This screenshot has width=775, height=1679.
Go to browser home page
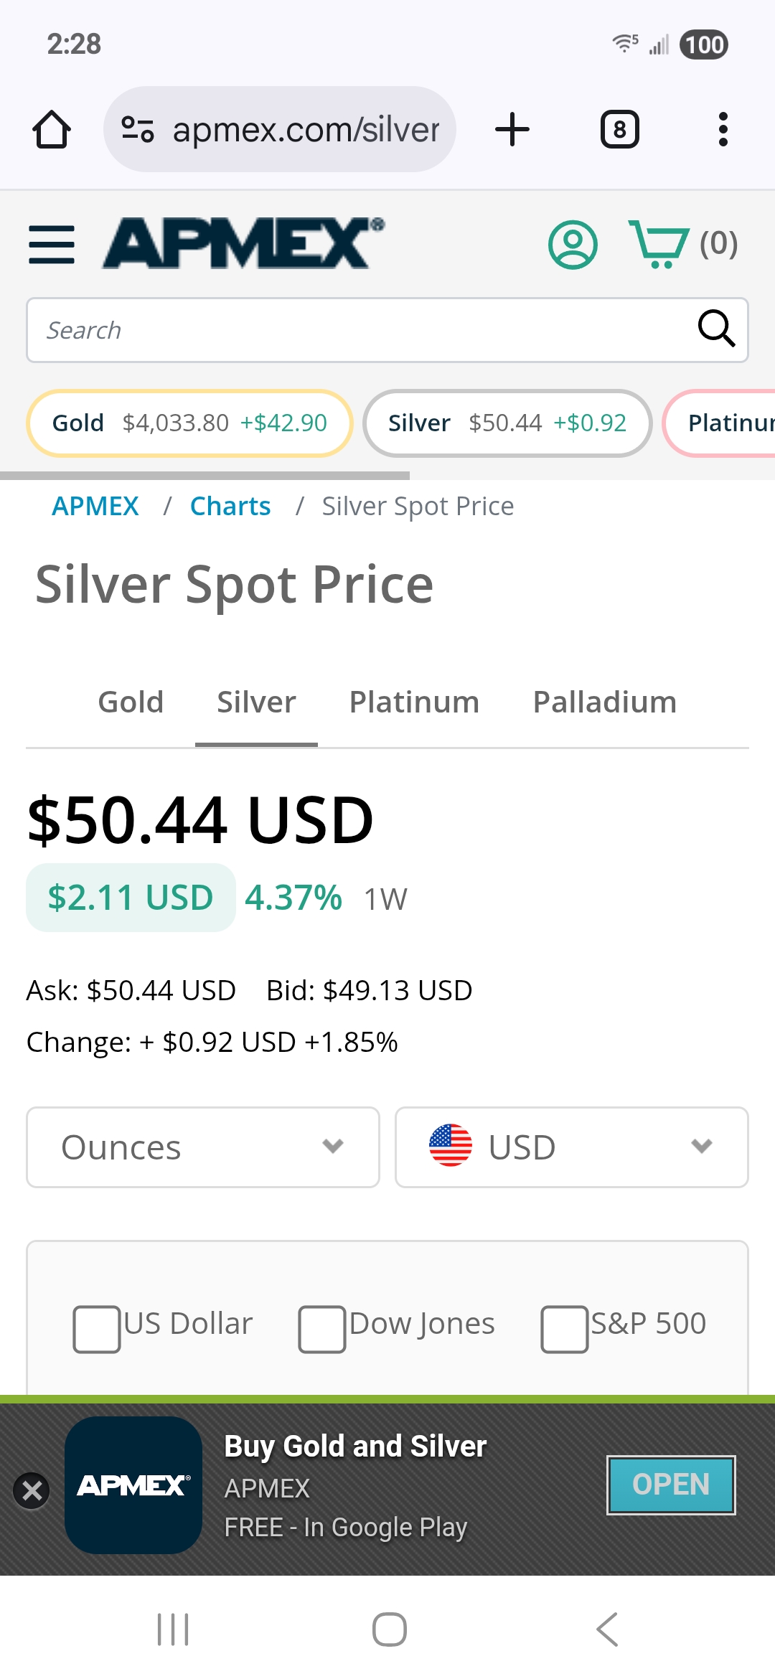pos(52,130)
